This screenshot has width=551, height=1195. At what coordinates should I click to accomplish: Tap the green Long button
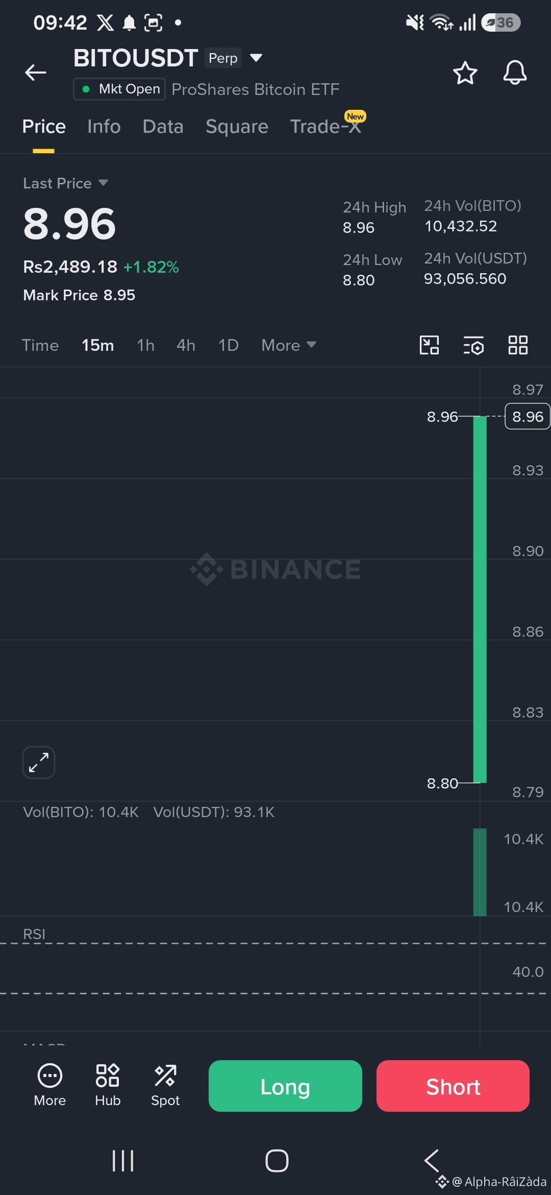[285, 1086]
